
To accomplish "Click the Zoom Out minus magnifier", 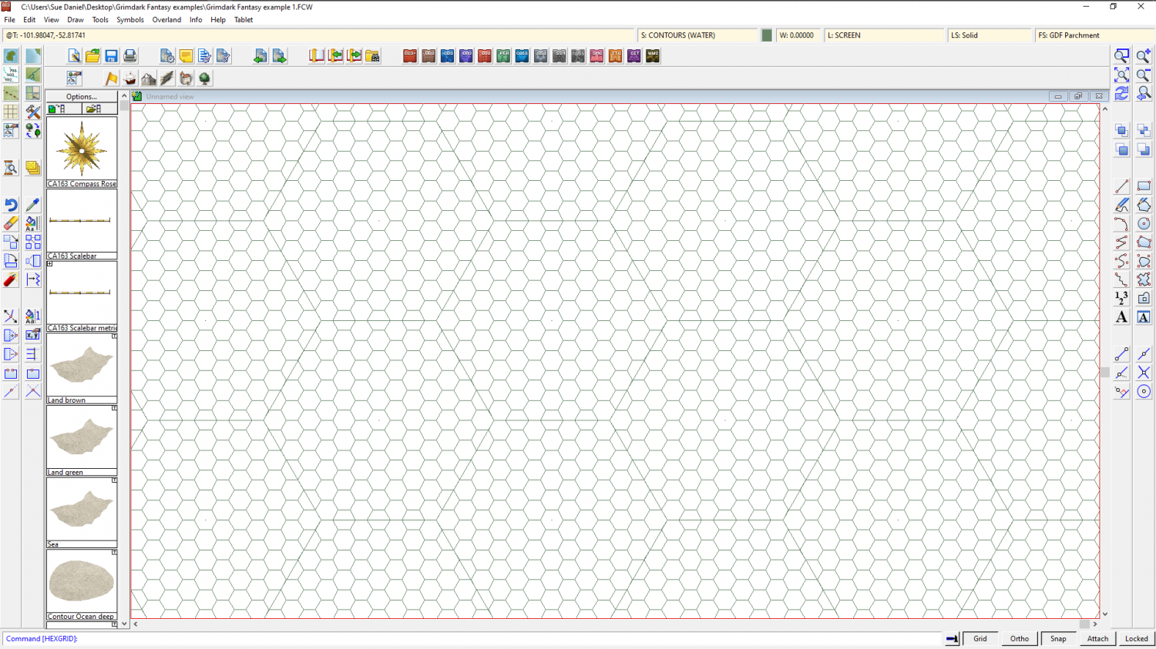I will click(x=1144, y=75).
